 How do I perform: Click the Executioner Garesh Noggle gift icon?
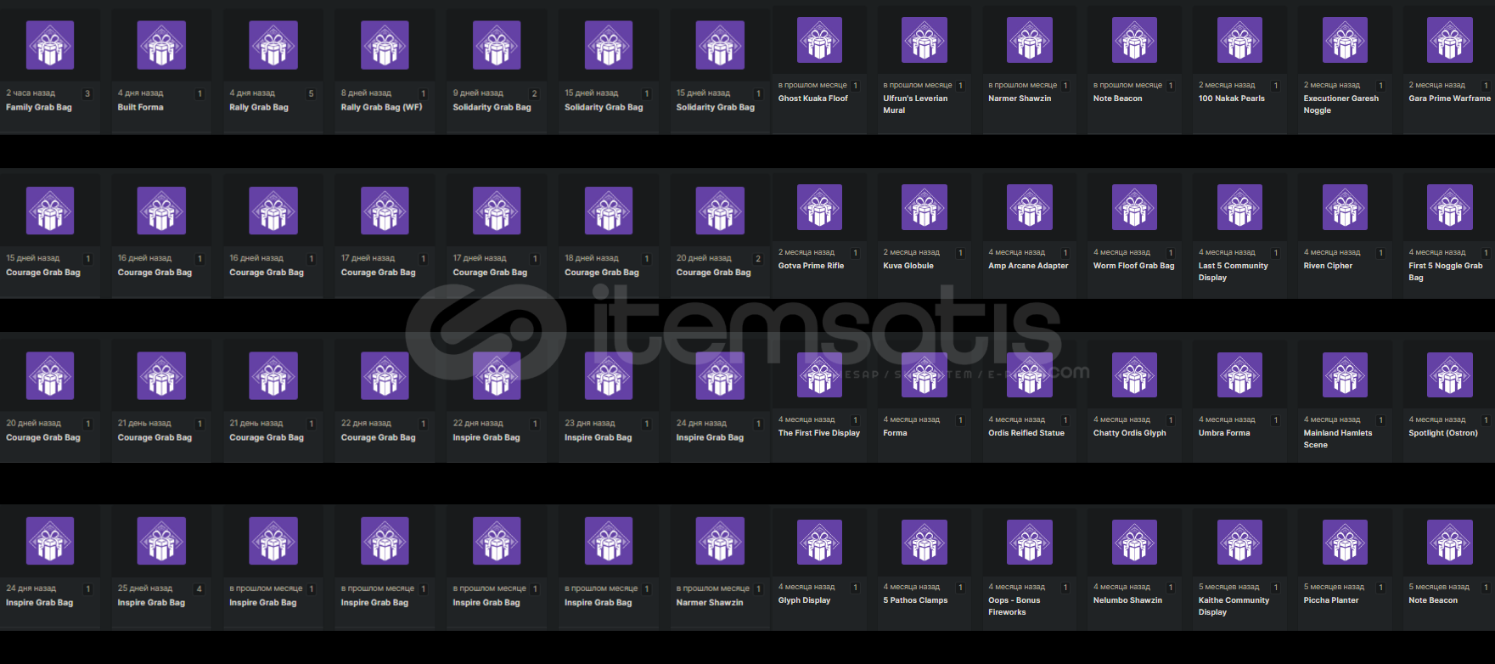pyautogui.click(x=1345, y=40)
